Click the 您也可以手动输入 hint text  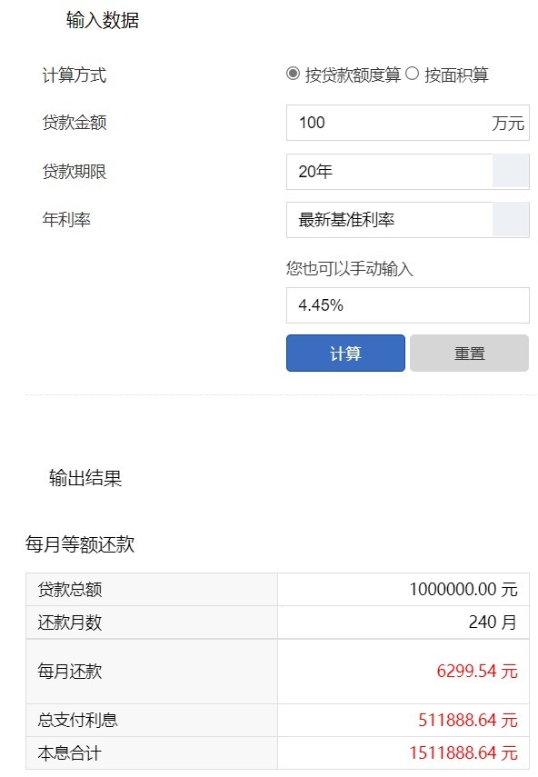[350, 269]
